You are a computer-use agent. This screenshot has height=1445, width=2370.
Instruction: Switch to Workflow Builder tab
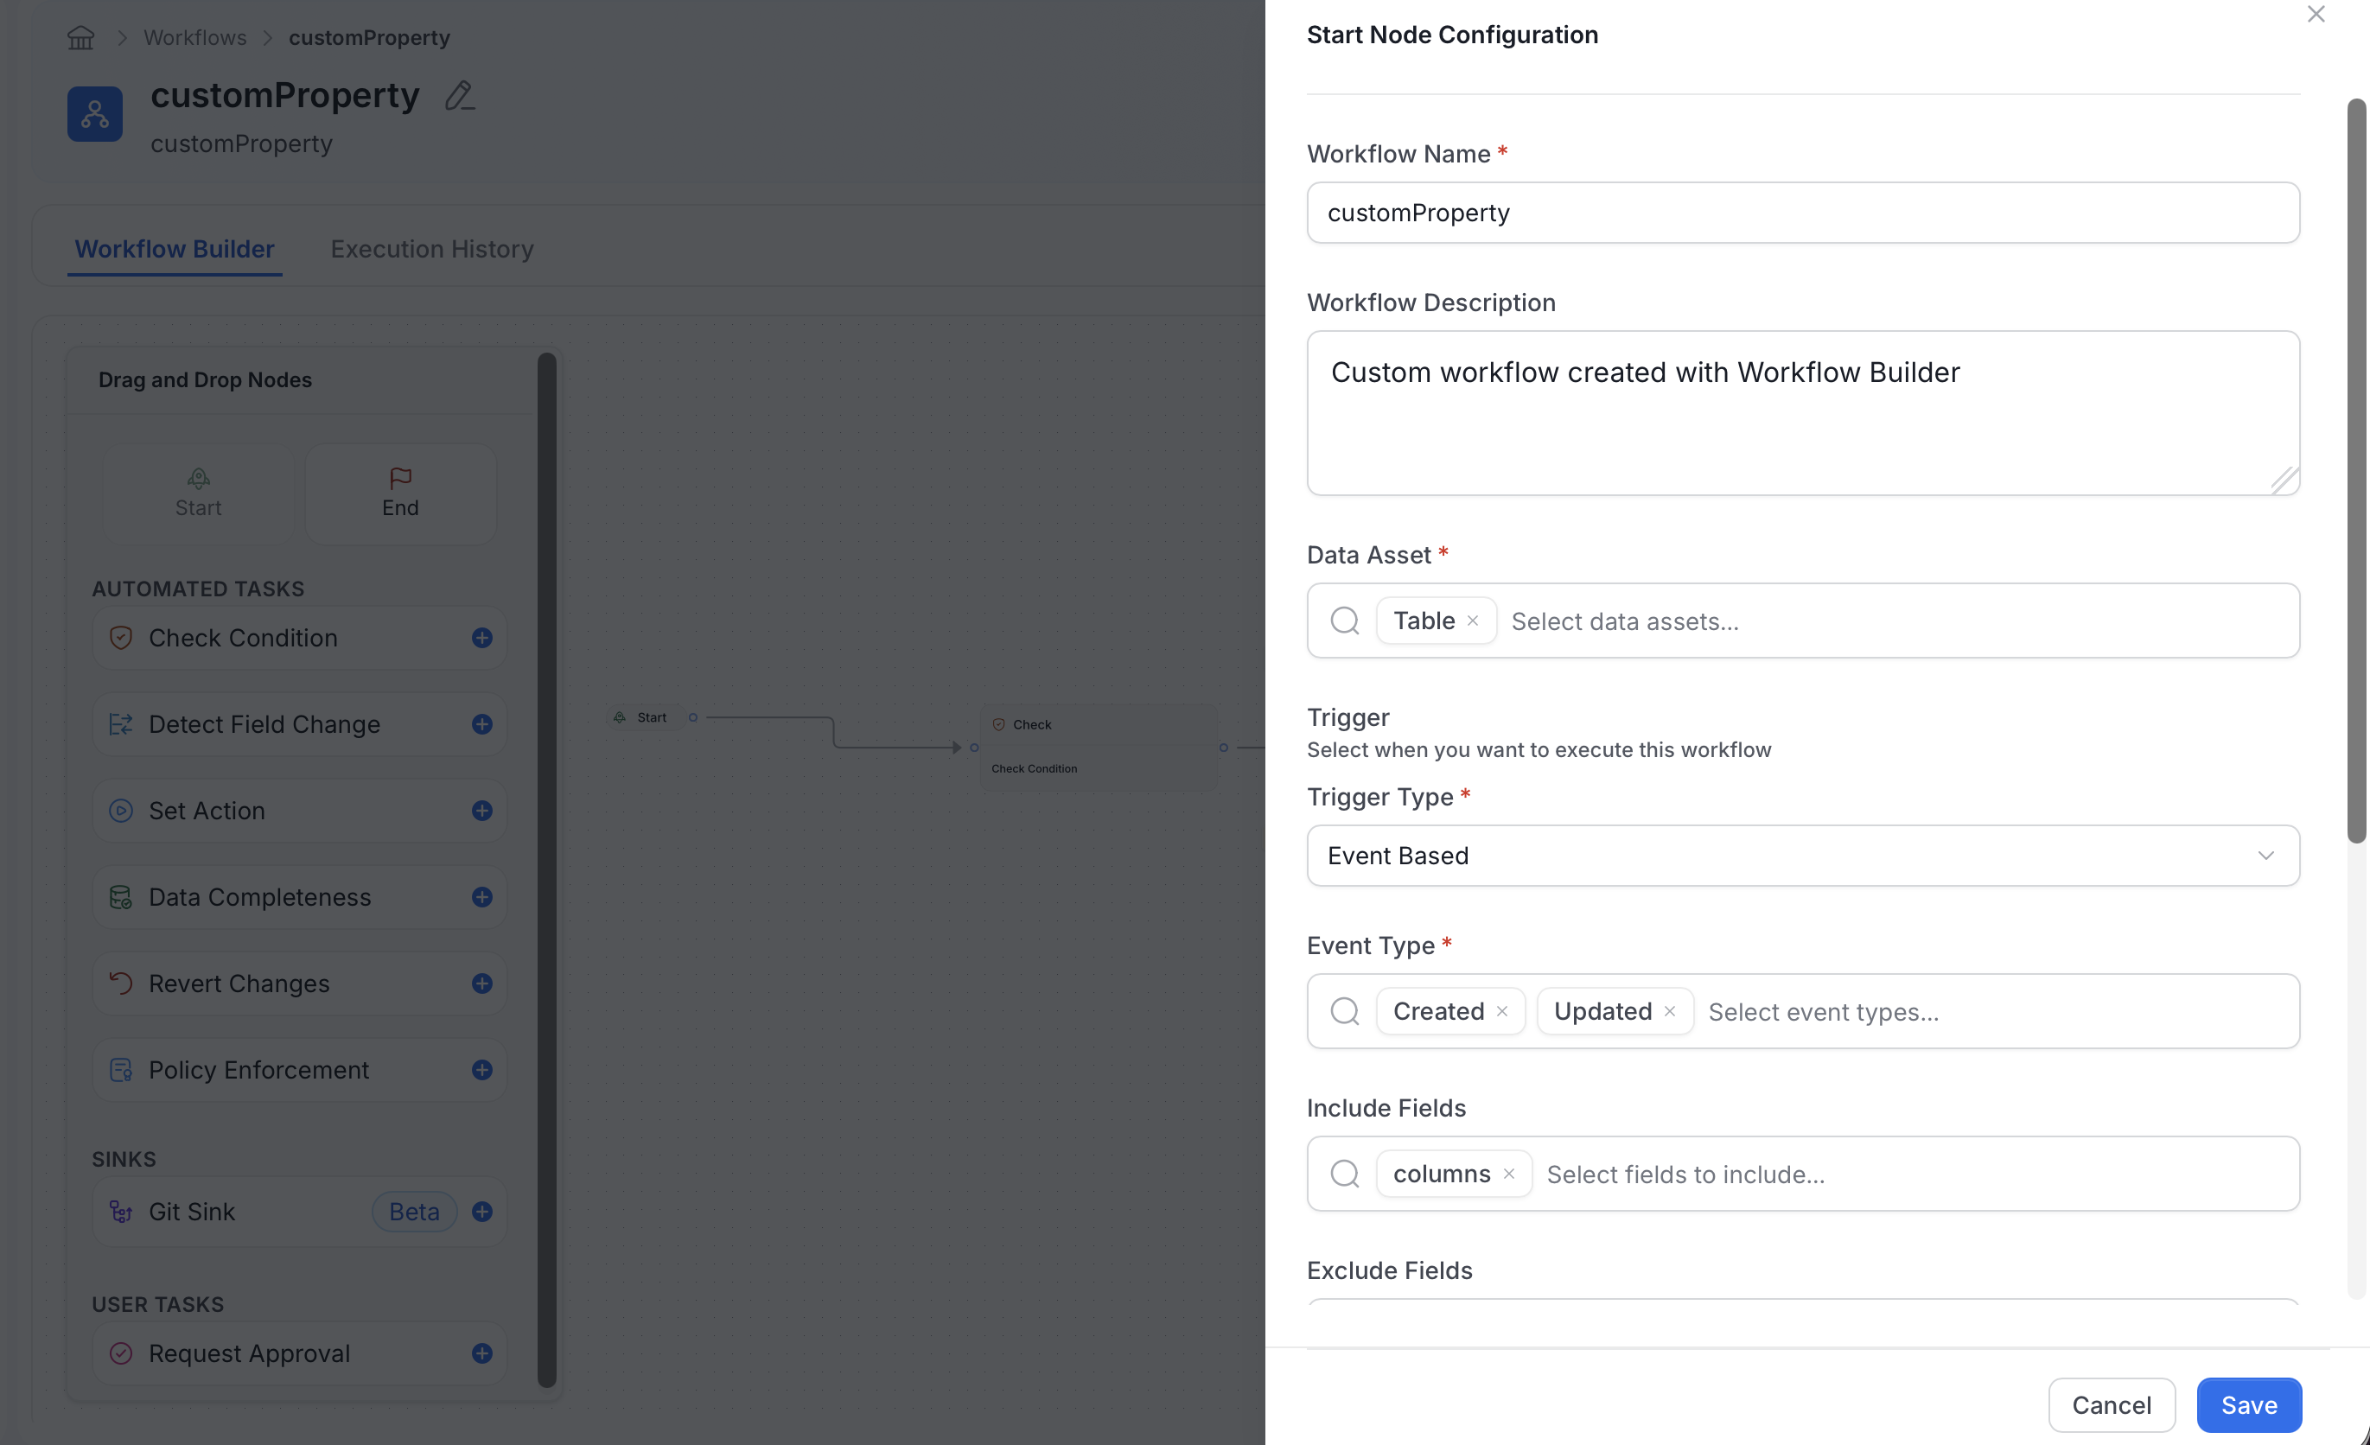click(x=174, y=249)
